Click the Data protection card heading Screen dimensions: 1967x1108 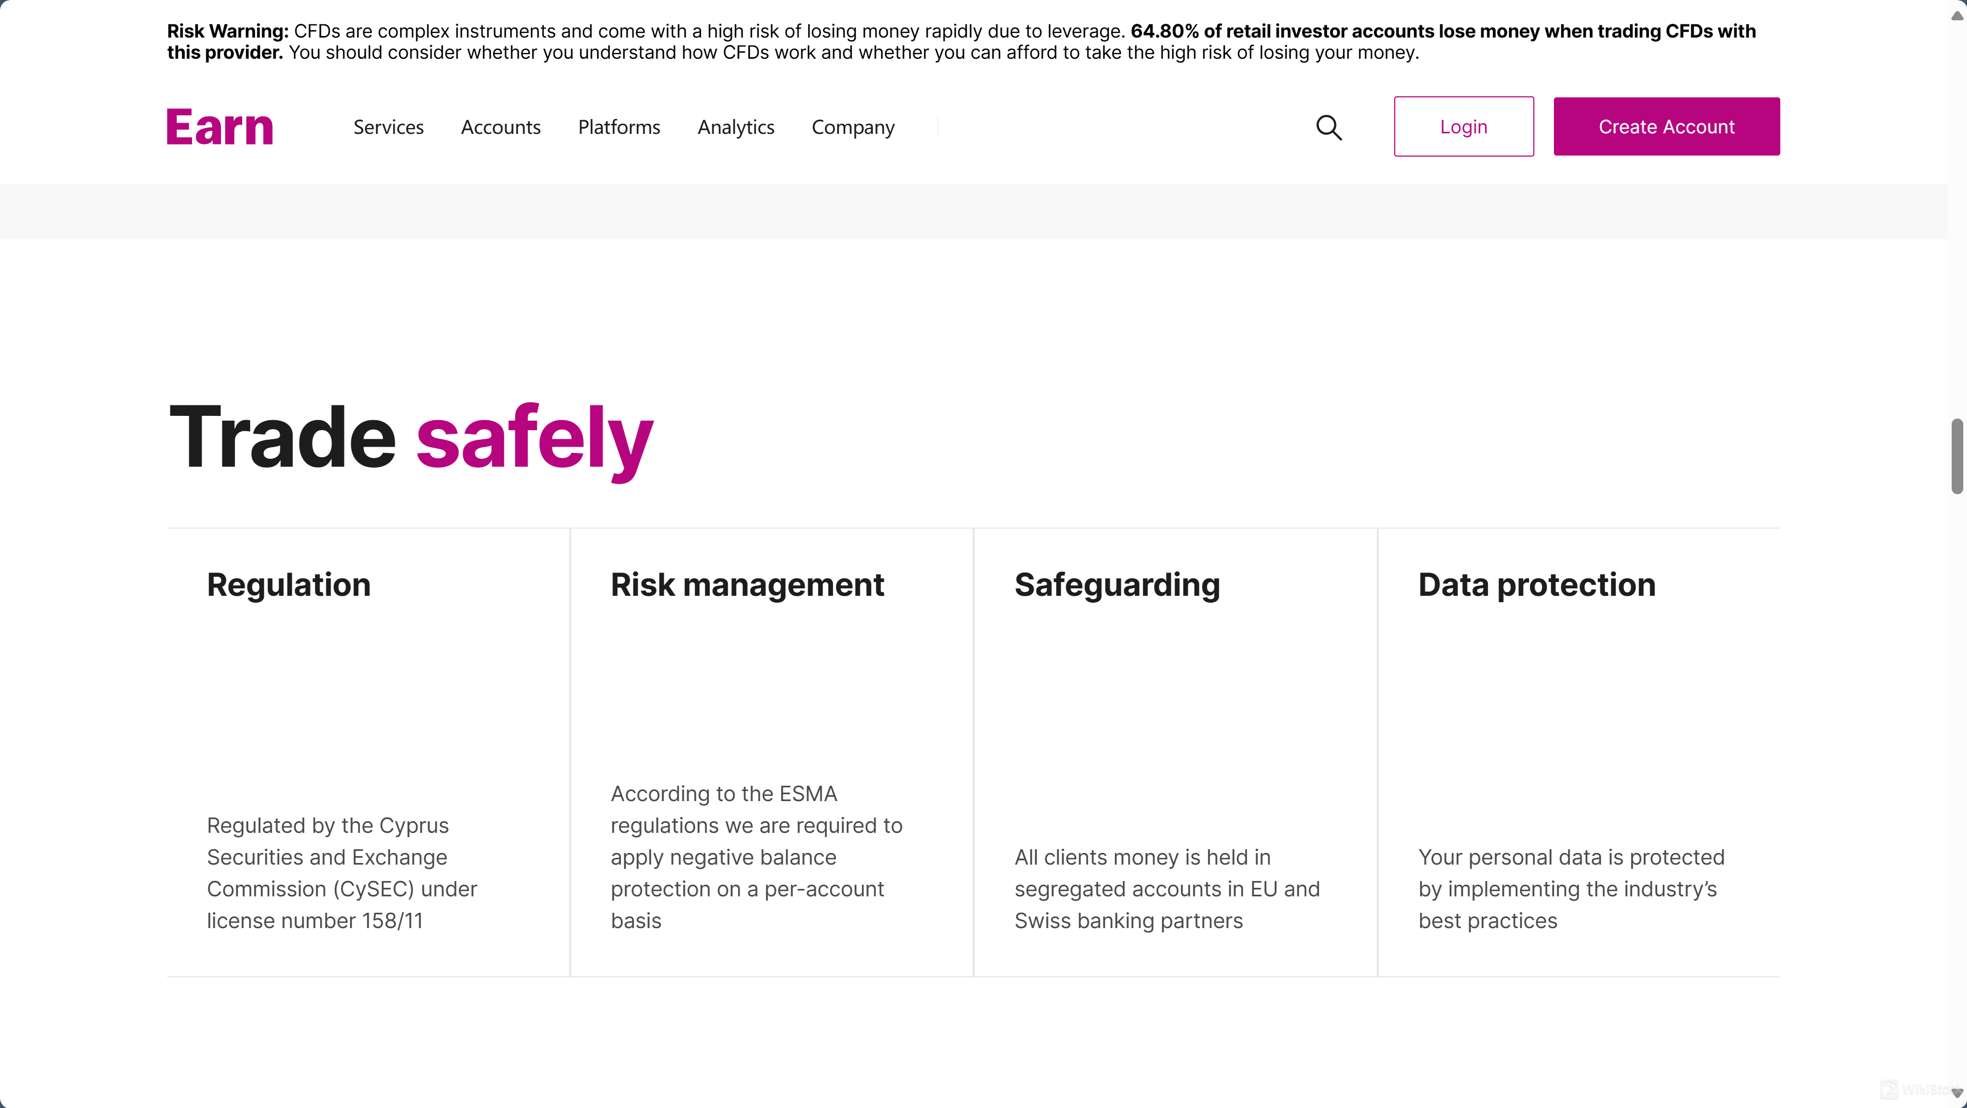[1536, 585]
